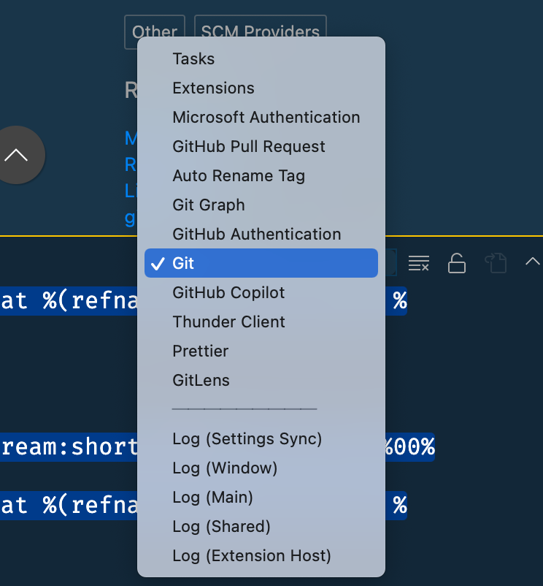Pick GitHub Pull Request output channel

point(261,146)
